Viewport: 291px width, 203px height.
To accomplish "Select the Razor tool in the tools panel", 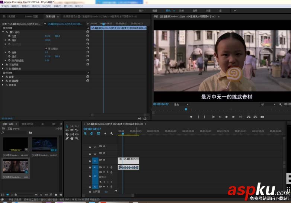I will pos(67,134).
